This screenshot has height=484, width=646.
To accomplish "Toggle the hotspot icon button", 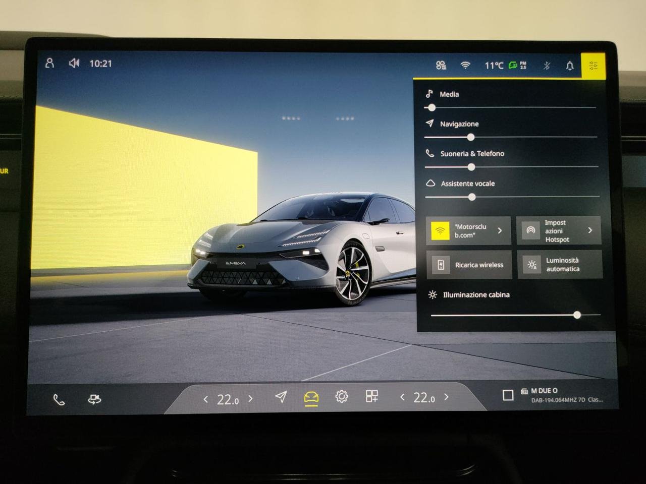I will 530,230.
